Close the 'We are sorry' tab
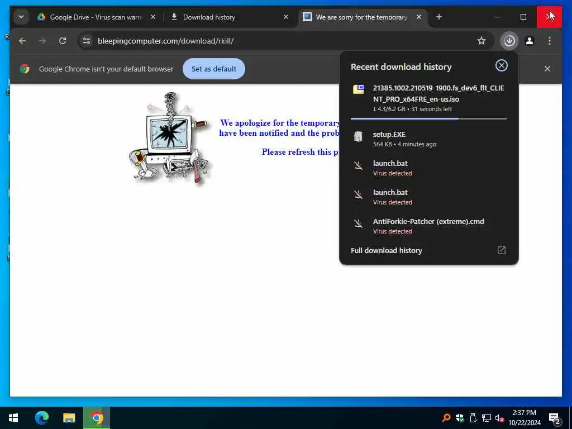 [419, 17]
